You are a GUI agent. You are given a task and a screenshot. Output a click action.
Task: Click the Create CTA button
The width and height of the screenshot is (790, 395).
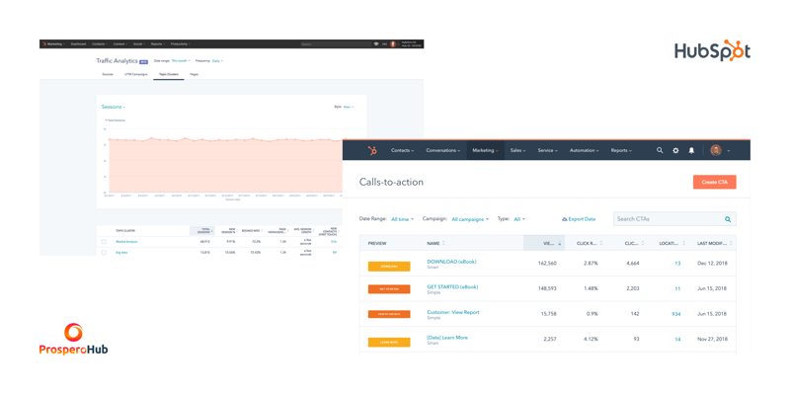click(714, 182)
